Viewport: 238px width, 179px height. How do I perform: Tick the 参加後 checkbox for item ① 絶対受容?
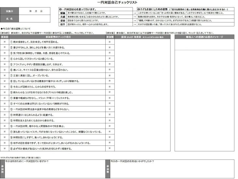click(110, 42)
